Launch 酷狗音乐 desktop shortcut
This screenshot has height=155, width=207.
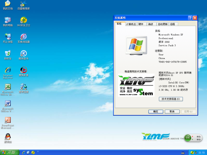24,55
